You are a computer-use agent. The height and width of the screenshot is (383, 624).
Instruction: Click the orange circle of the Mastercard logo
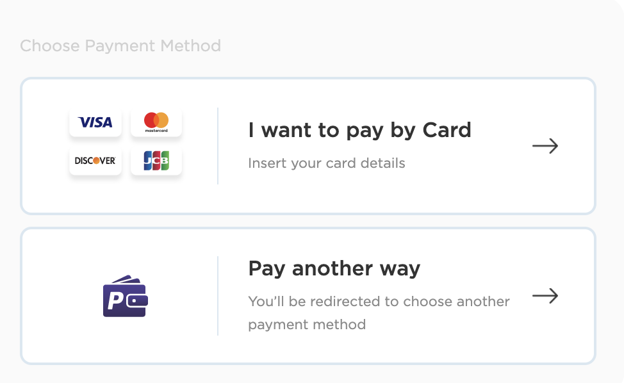coord(162,120)
